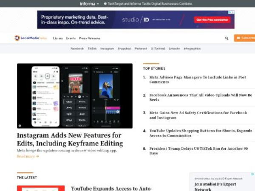Click the search magnifier icon
255x191 pixels.
[227, 38]
